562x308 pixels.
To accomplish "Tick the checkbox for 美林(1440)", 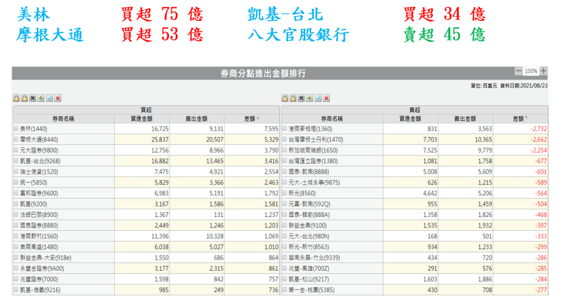I will pos(16,128).
